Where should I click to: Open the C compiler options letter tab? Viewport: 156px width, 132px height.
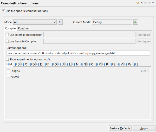point(24,64)
